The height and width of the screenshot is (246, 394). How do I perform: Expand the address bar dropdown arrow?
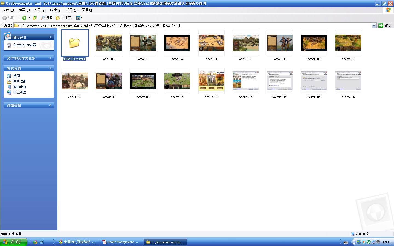[x=374, y=25]
